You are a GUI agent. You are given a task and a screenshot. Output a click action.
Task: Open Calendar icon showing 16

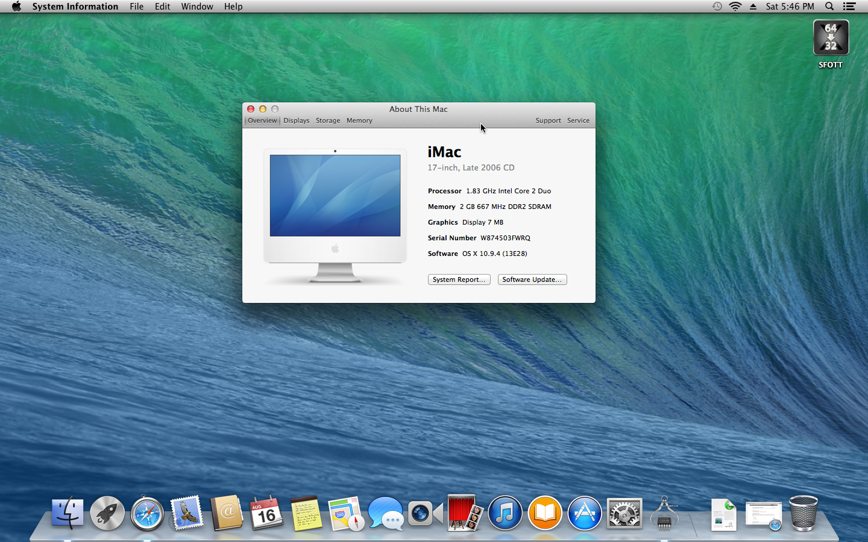(266, 513)
